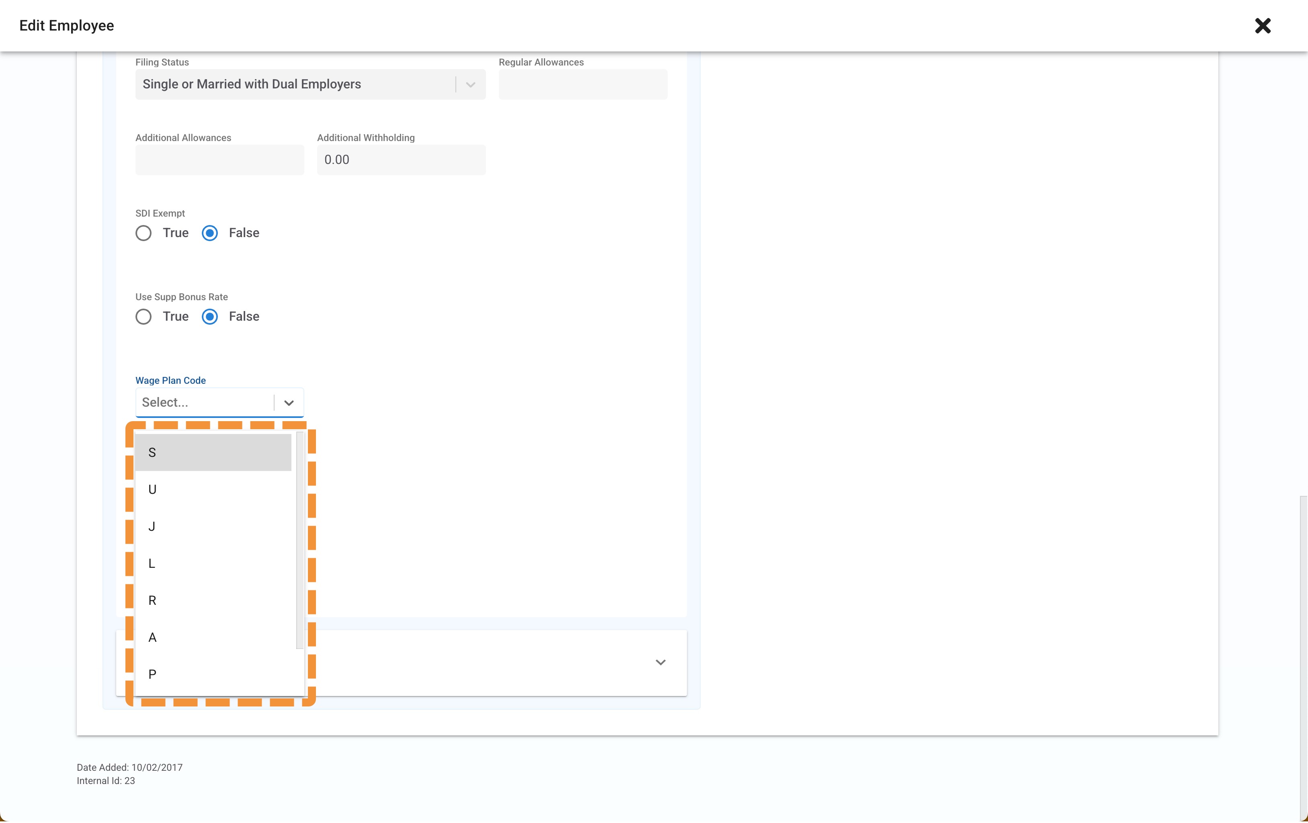This screenshot has height=823, width=1308.
Task: Set Use Supp Bonus Rate to False
Action: [x=210, y=317]
